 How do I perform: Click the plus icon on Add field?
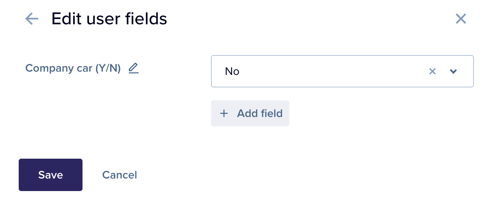pyautogui.click(x=224, y=113)
